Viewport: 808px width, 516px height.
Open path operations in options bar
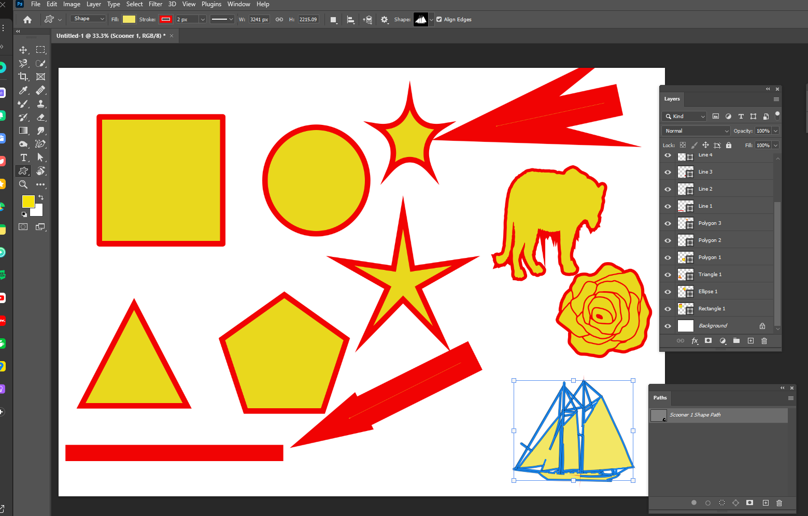click(334, 20)
